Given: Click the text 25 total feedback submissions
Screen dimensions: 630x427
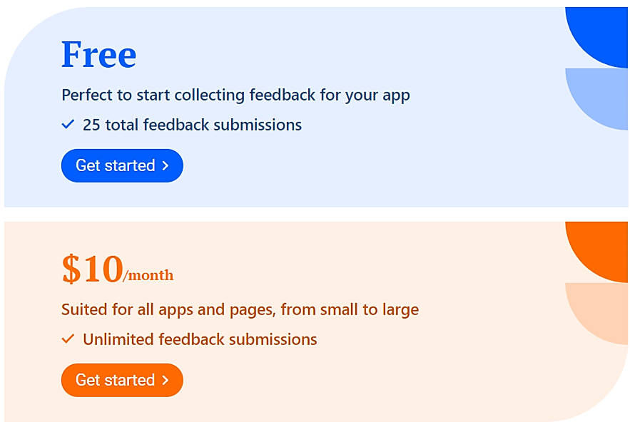Looking at the screenshot, I should pyautogui.click(x=191, y=125).
